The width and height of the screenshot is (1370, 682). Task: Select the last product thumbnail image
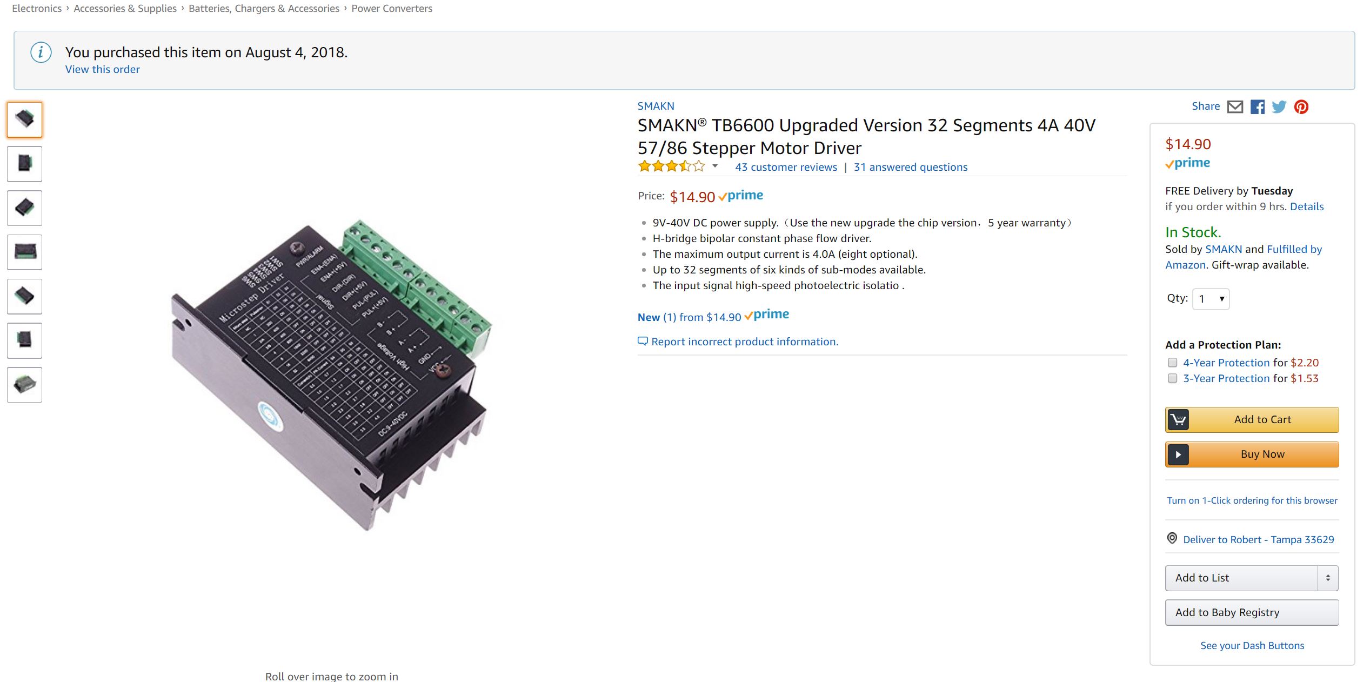tap(25, 385)
